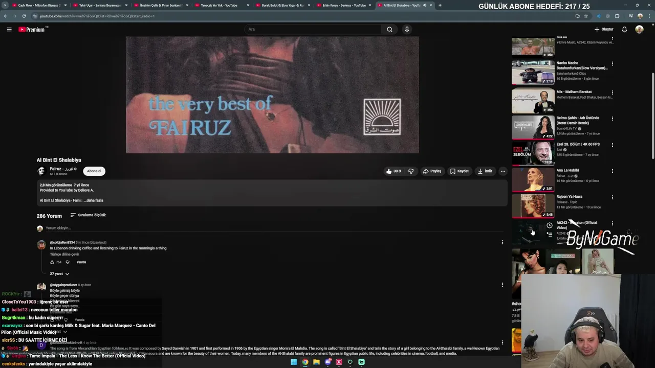Open options menu for colbjallen comment
Screen dimensions: 655x368
click(x=503, y=242)
